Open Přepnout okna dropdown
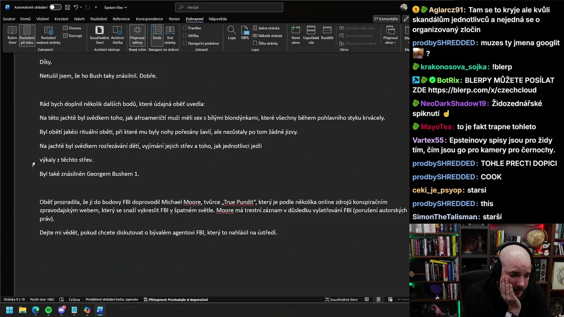 [x=390, y=35]
